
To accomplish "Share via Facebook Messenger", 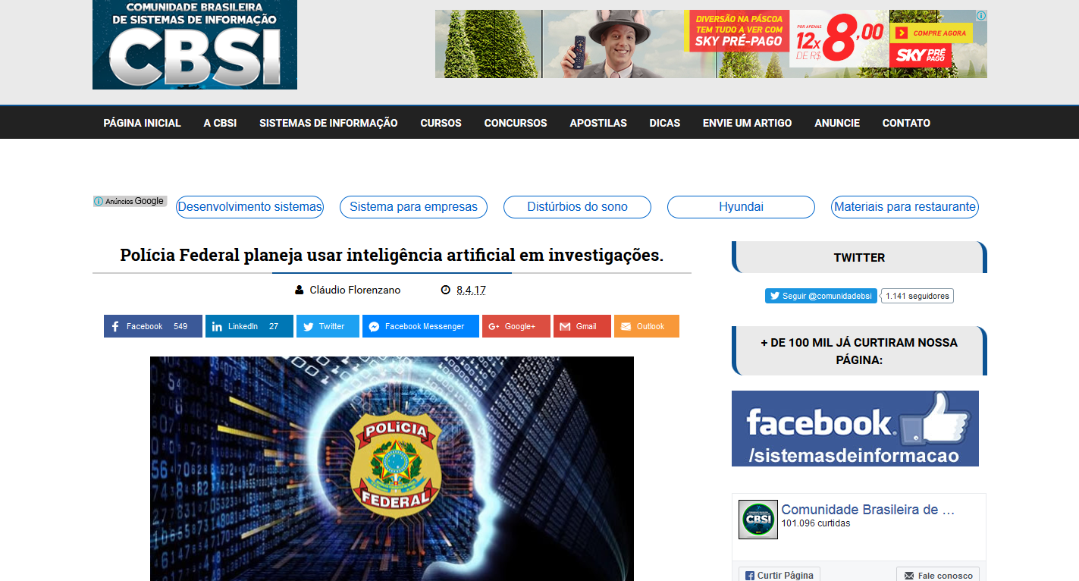I will click(421, 326).
